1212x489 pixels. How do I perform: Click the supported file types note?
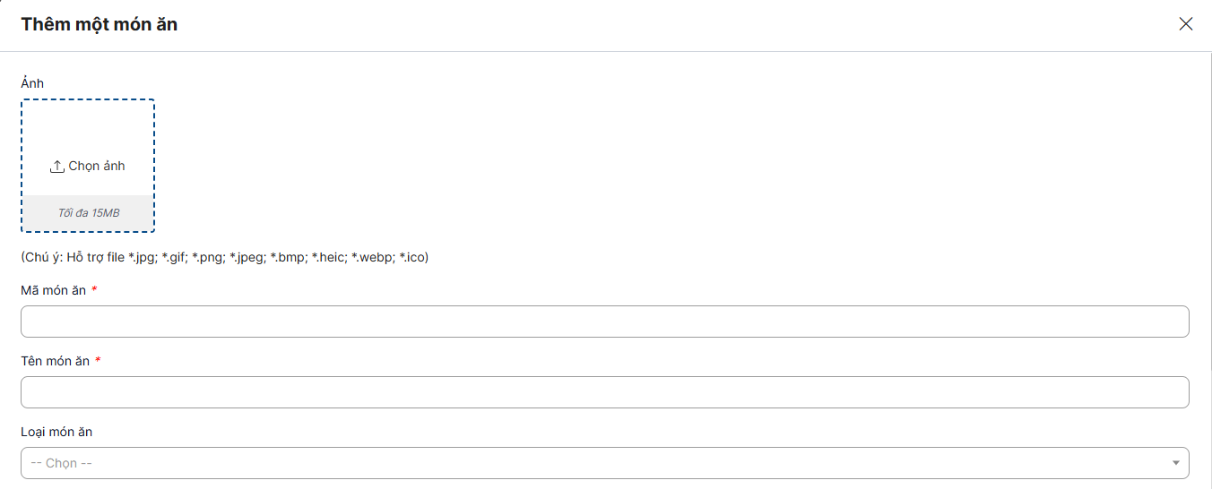[x=224, y=257]
